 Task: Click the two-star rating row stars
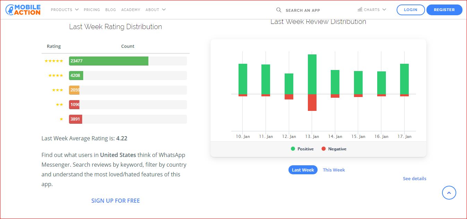(x=60, y=105)
